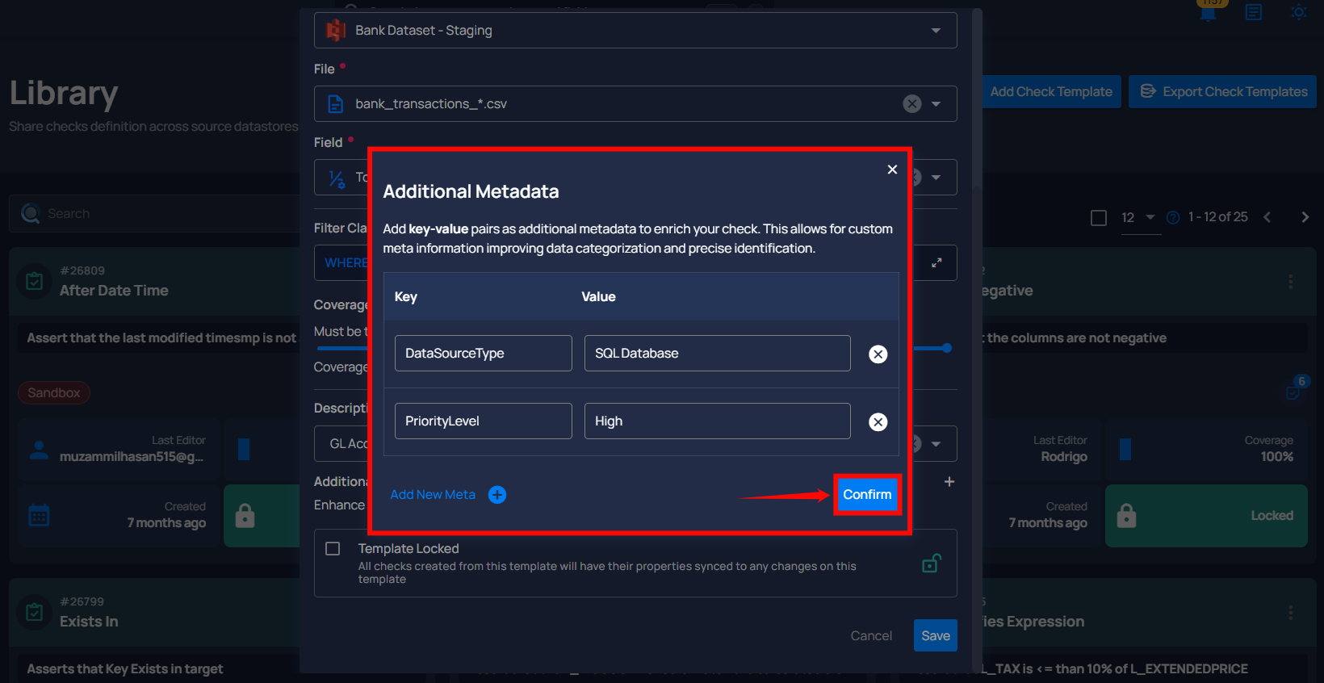The image size is (1324, 683).
Task: Open the Description dropdown arrow
Action: (936, 444)
